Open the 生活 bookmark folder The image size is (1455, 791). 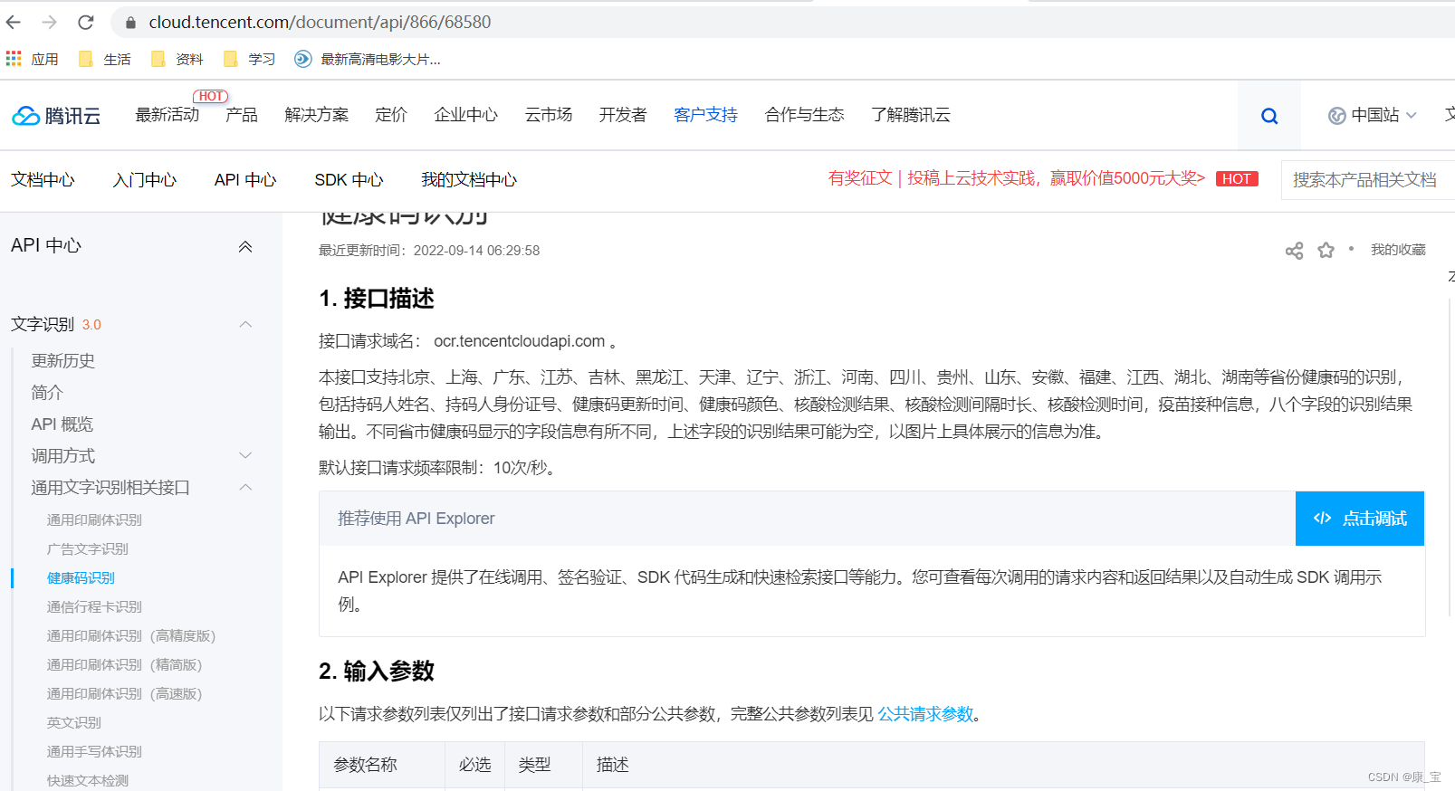[x=105, y=59]
